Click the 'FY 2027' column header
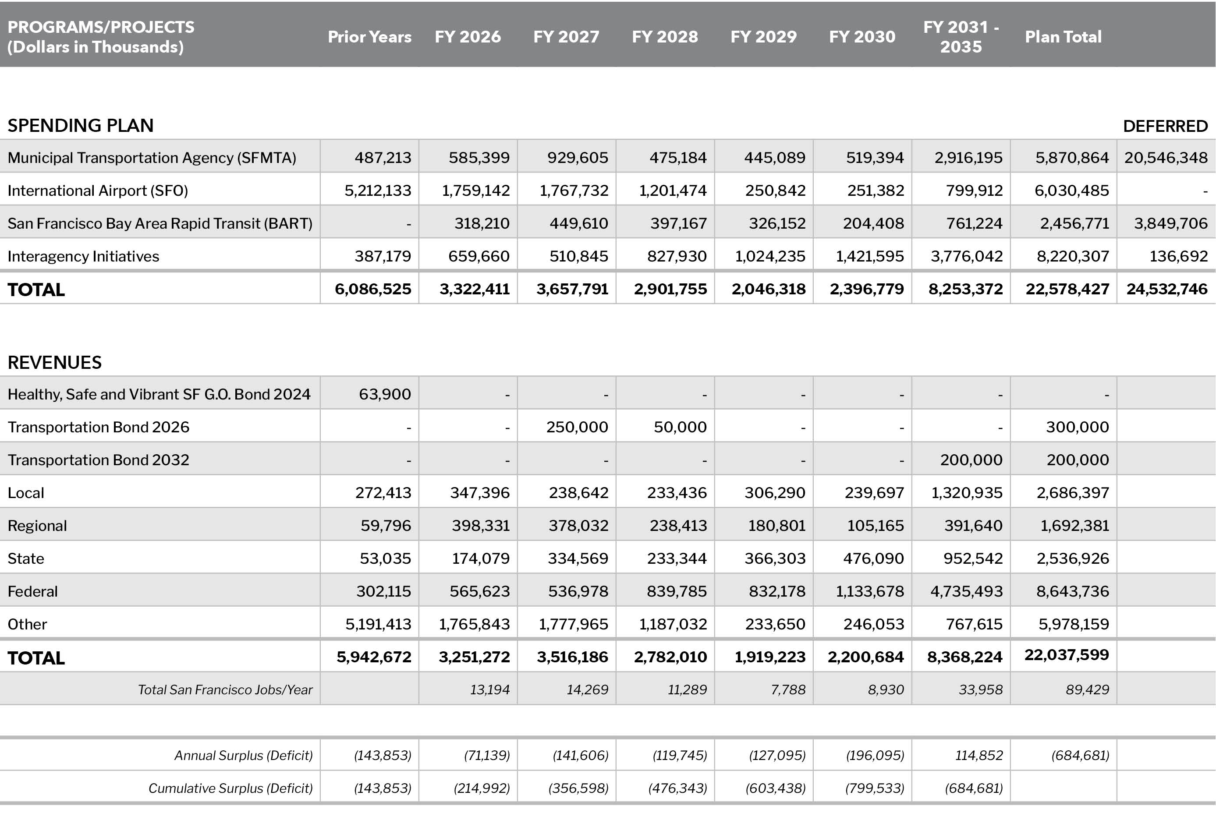The height and width of the screenshot is (813, 1216). [566, 37]
